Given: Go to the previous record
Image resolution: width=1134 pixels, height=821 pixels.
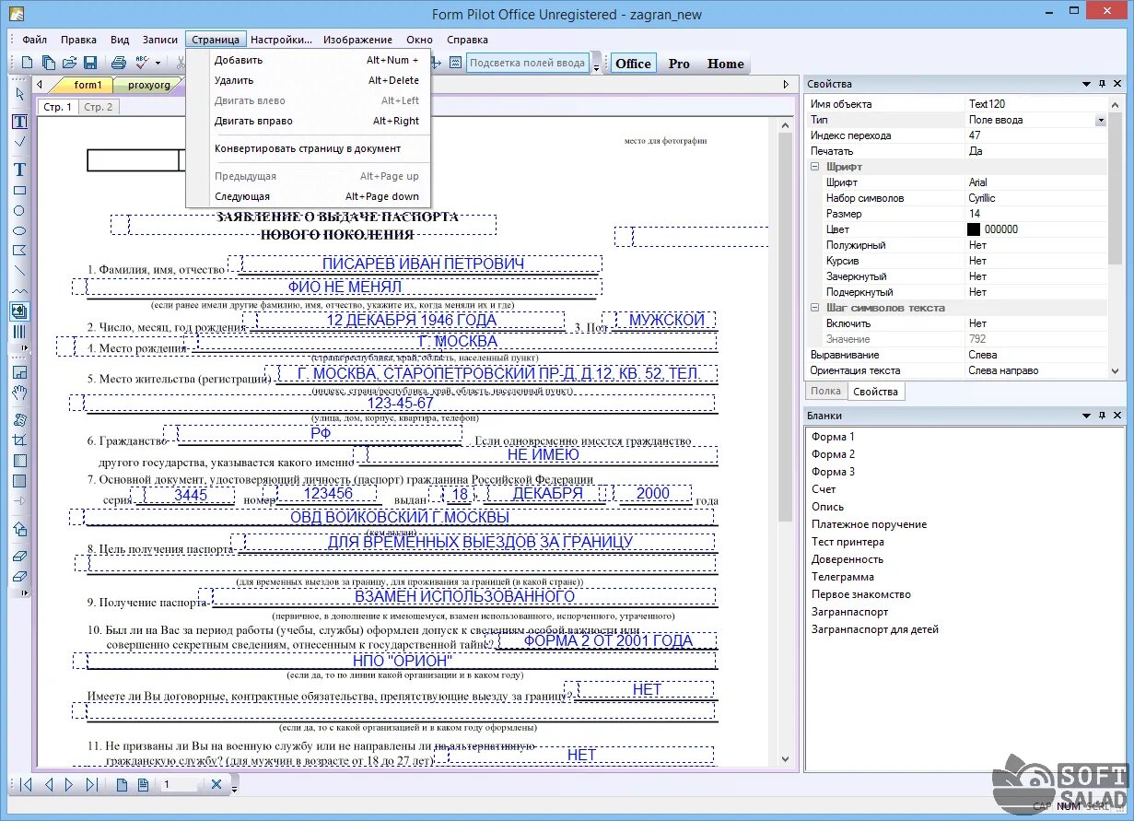Looking at the screenshot, I should click(49, 785).
